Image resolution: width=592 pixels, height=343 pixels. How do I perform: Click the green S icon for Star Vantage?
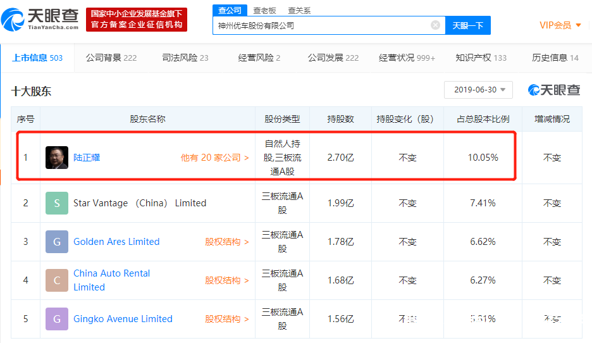(57, 203)
